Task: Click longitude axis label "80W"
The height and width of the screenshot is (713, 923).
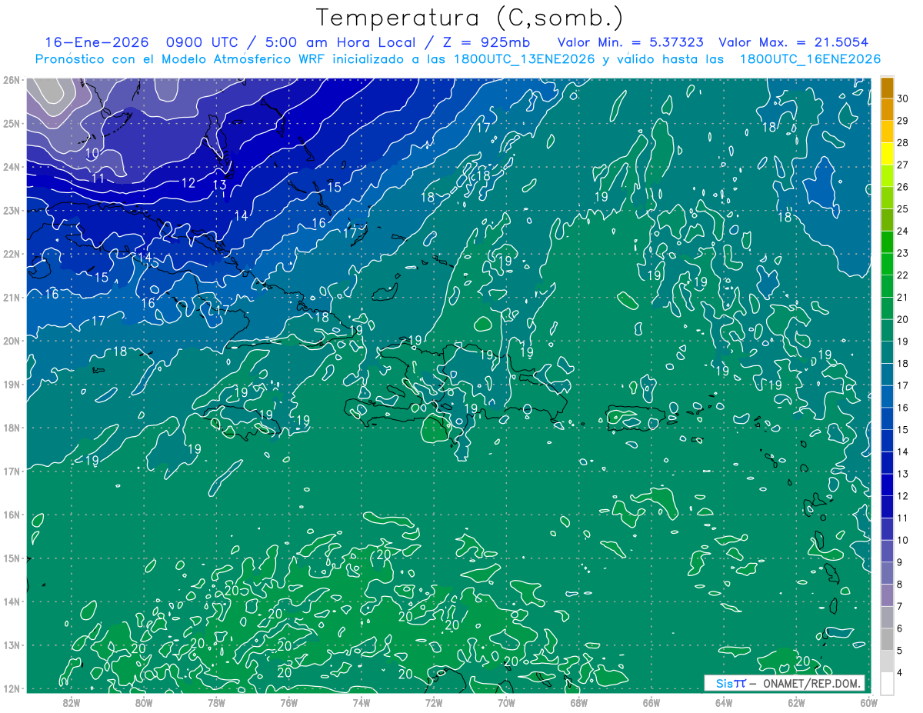Action: point(143,702)
